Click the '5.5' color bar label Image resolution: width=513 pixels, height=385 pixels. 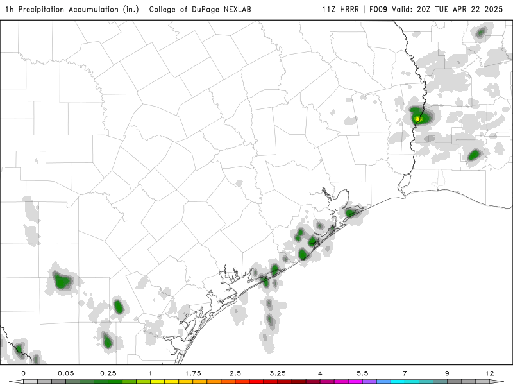point(362,373)
